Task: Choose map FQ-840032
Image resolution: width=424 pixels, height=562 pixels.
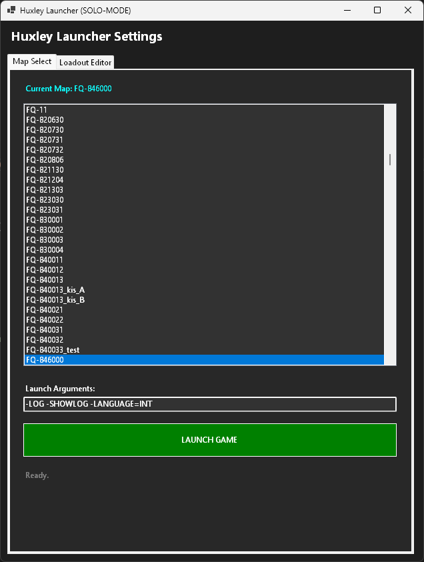Action: [204, 340]
